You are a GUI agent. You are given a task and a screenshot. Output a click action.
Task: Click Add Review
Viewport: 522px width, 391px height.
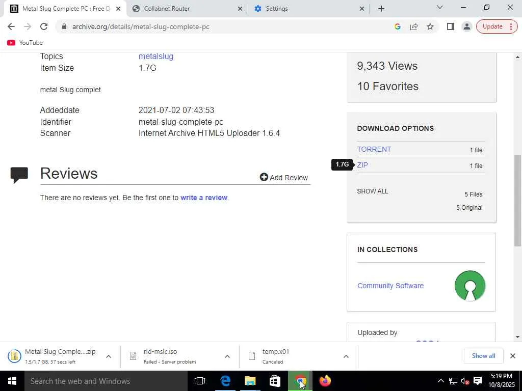283,178
